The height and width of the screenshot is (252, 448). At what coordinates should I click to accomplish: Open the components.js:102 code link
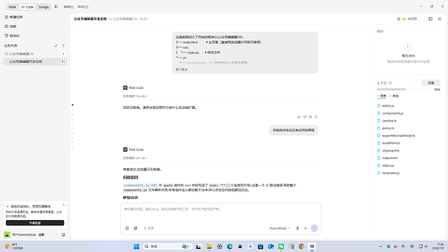pos(140,186)
